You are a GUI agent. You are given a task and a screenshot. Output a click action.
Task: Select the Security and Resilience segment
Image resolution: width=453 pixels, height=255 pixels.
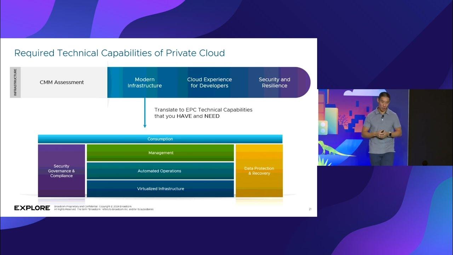click(274, 83)
